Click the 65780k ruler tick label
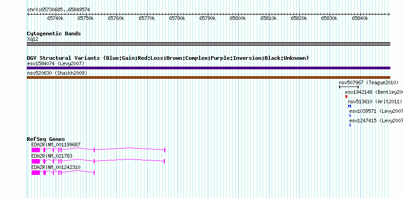The image size is (403, 198). pyautogui.click(x=178, y=18)
